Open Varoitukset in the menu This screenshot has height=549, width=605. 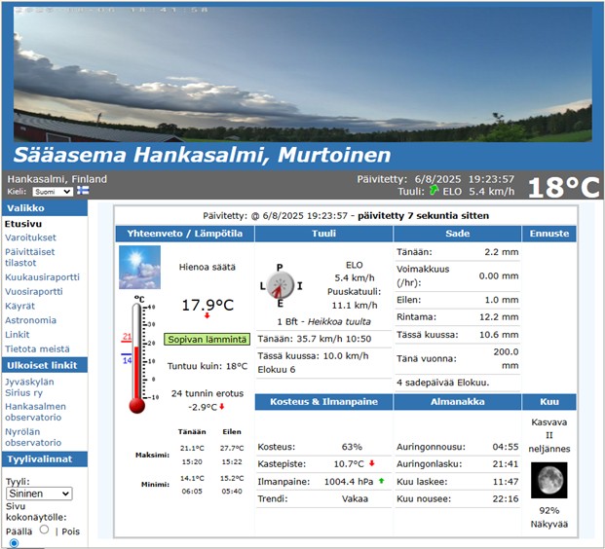(x=31, y=238)
